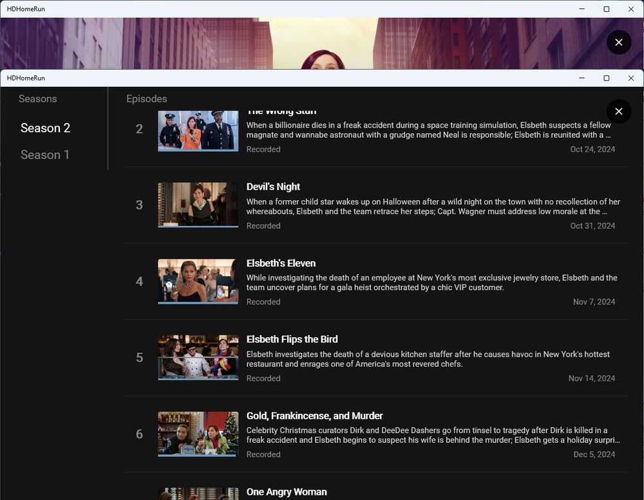Select Season 2 in the Seasons list
The image size is (644, 500).
[x=45, y=128]
